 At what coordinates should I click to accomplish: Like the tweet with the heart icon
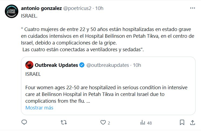pyautogui.click(x=103, y=123)
